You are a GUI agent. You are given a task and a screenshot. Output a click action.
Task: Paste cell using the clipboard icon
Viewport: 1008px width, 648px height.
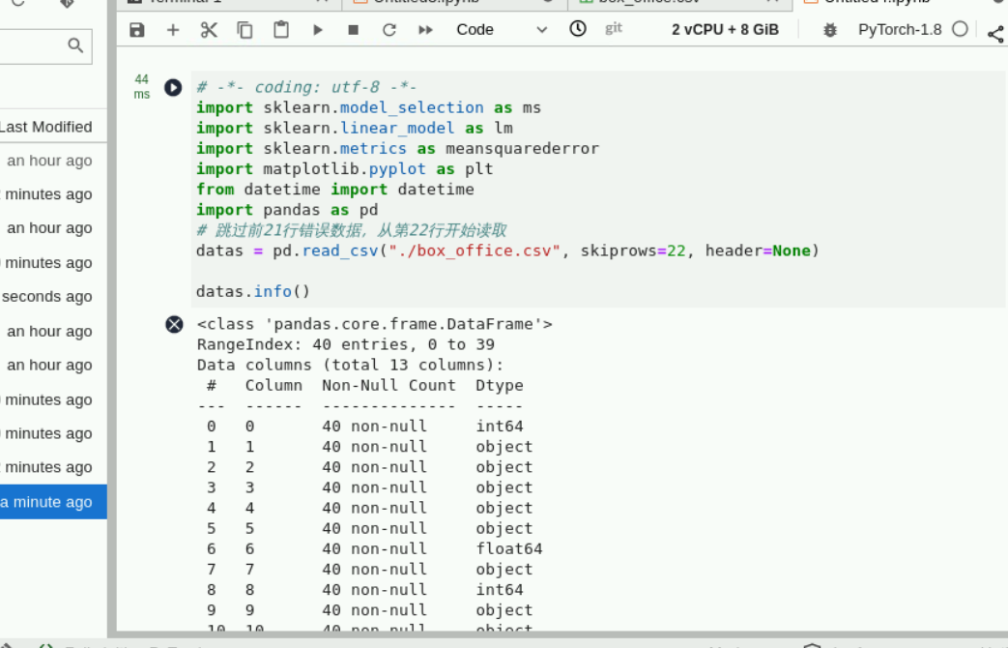(x=281, y=30)
